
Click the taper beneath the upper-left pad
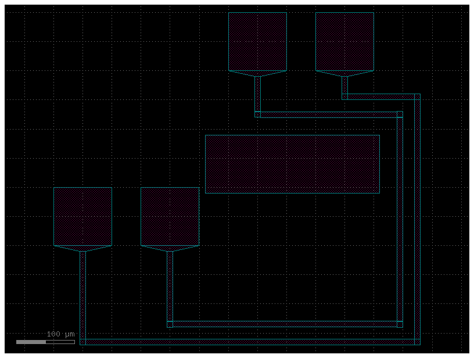click(x=257, y=74)
